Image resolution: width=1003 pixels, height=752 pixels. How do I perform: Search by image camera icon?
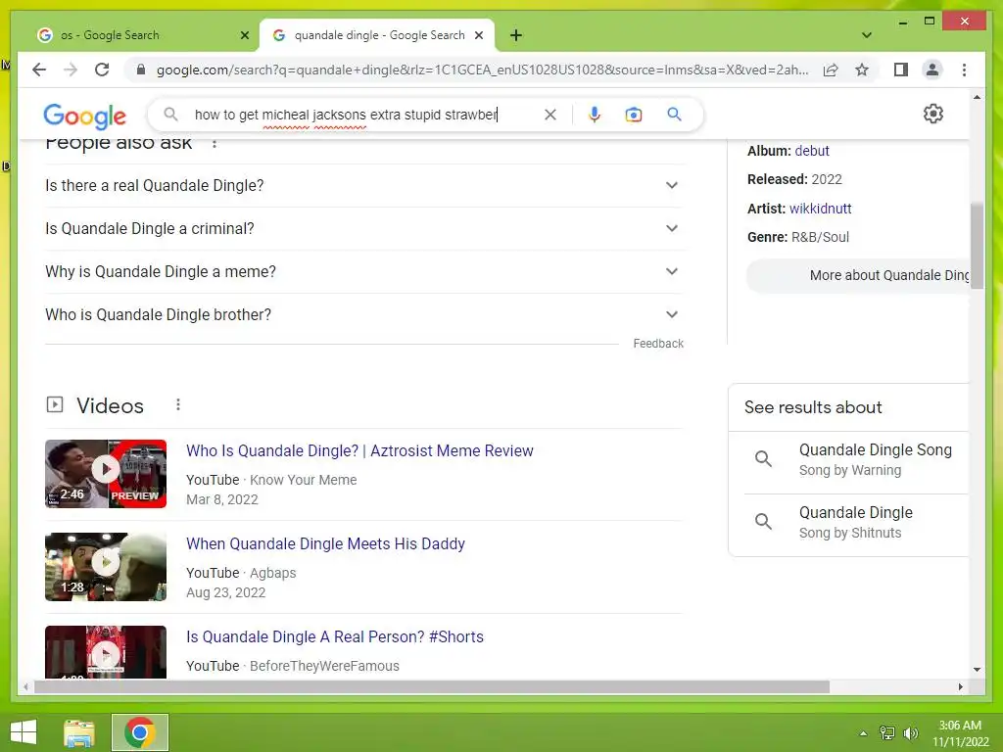pos(634,115)
